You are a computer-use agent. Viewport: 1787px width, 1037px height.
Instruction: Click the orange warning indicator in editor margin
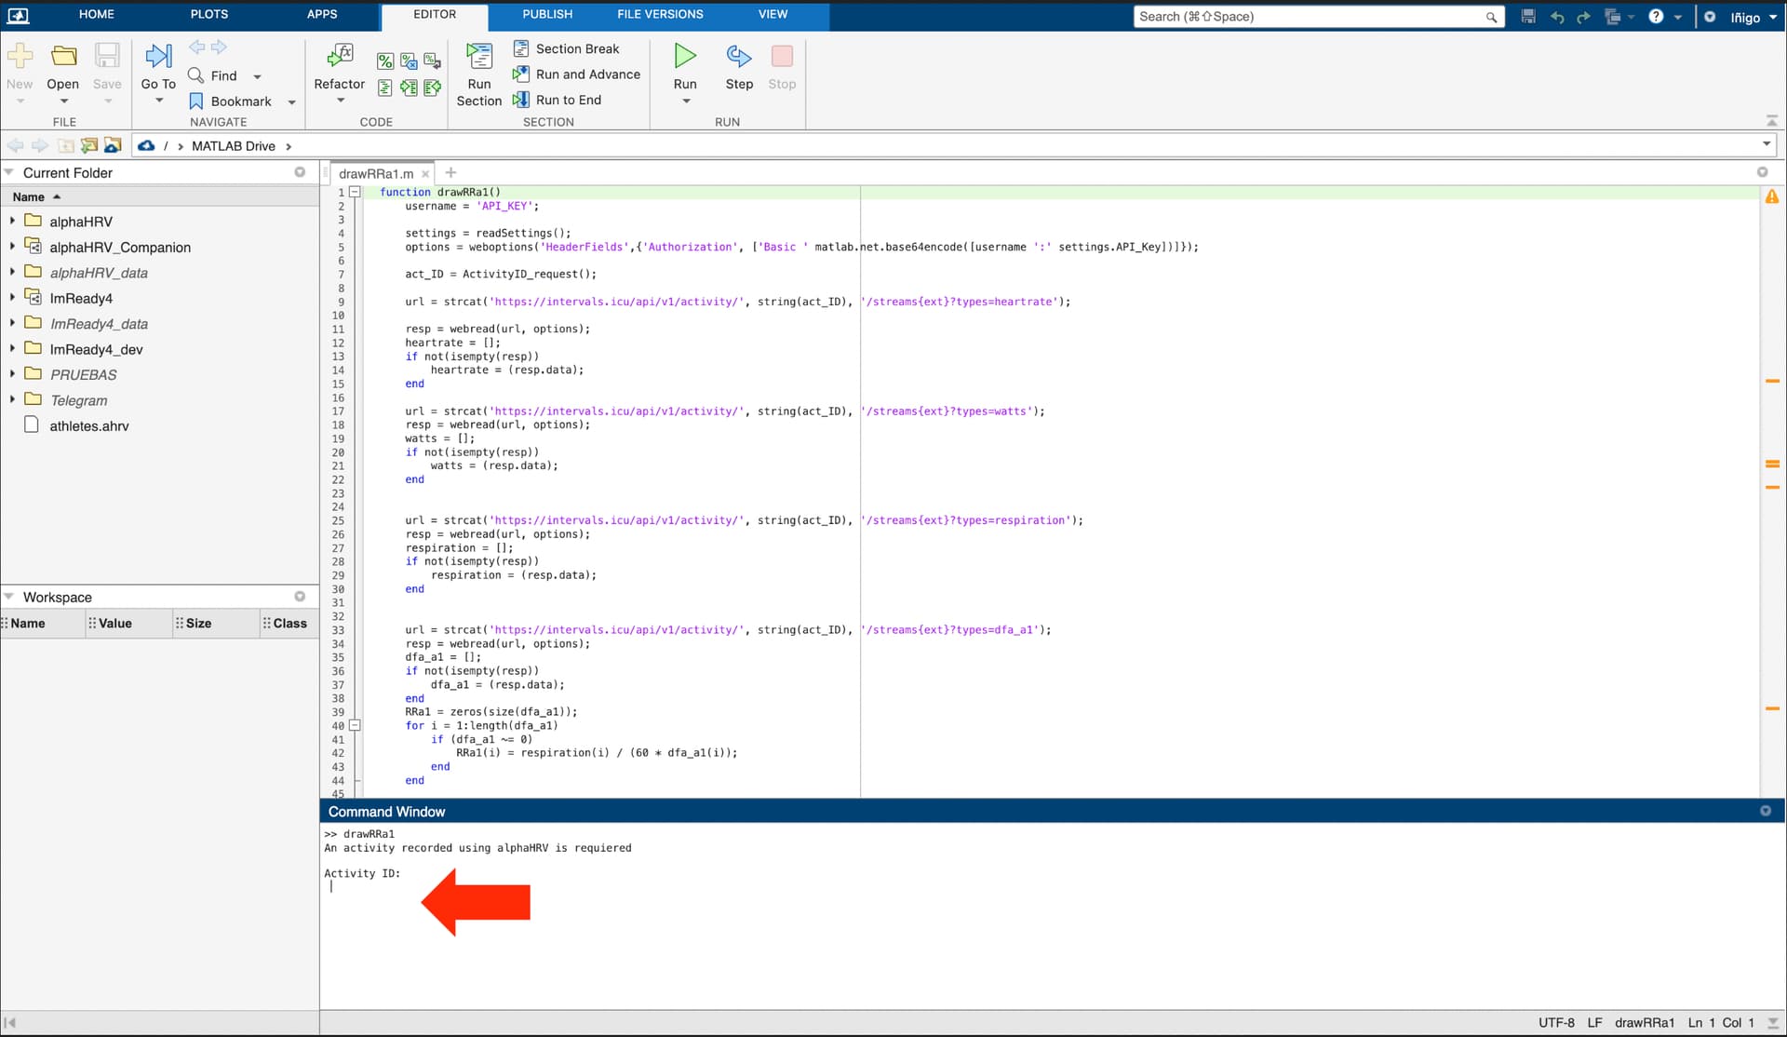tap(1772, 196)
